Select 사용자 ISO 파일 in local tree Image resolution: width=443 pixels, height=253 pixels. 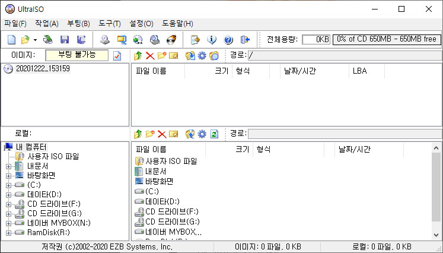[x=53, y=157]
